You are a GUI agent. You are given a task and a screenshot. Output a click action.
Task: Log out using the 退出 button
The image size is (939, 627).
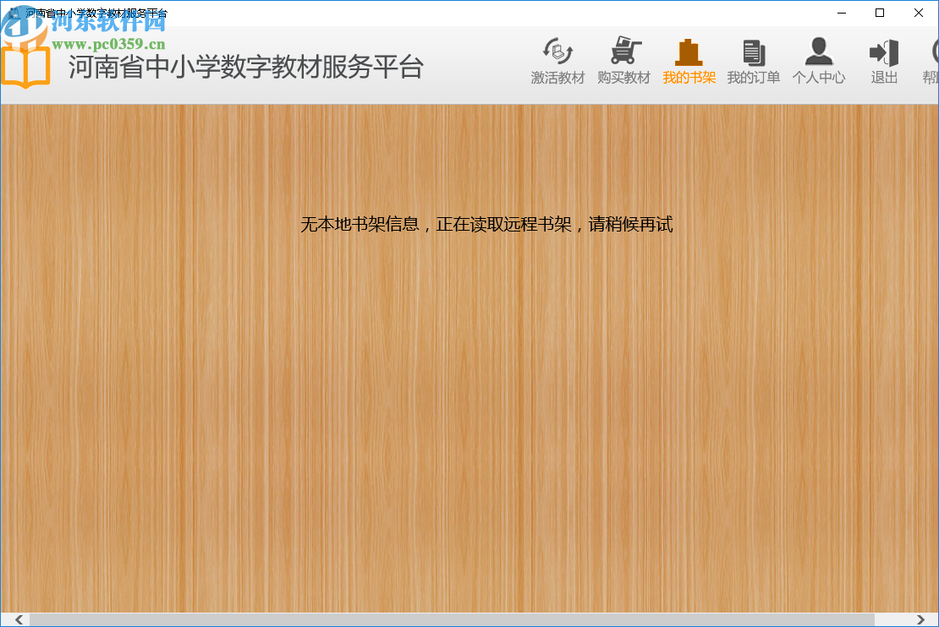[883, 76]
